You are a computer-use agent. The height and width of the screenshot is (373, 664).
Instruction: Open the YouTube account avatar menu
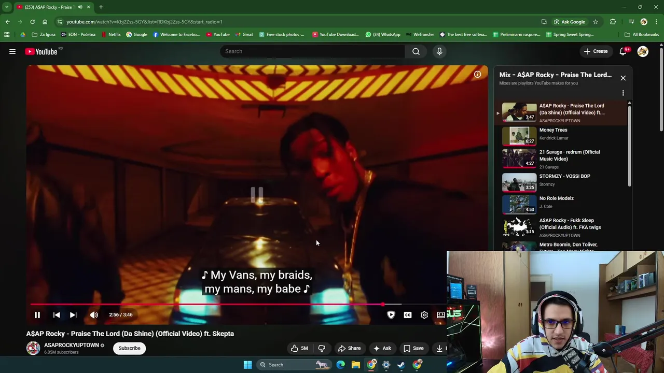click(x=643, y=51)
